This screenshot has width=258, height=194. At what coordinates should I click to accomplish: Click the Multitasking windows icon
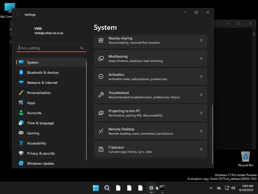(101, 58)
